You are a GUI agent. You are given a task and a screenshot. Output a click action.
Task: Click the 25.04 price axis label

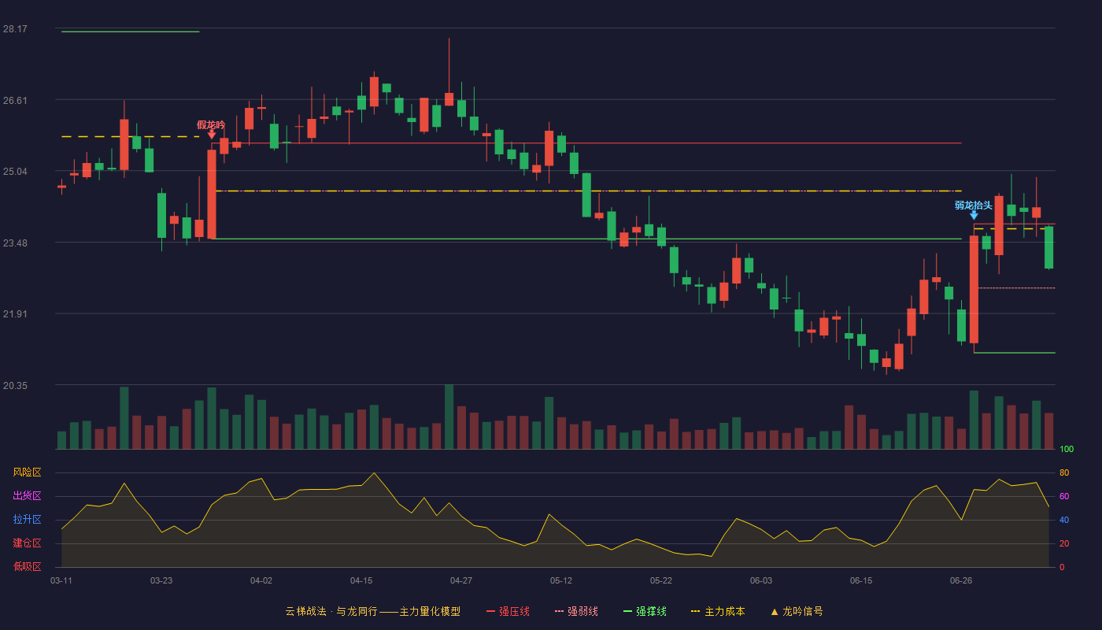[15, 171]
